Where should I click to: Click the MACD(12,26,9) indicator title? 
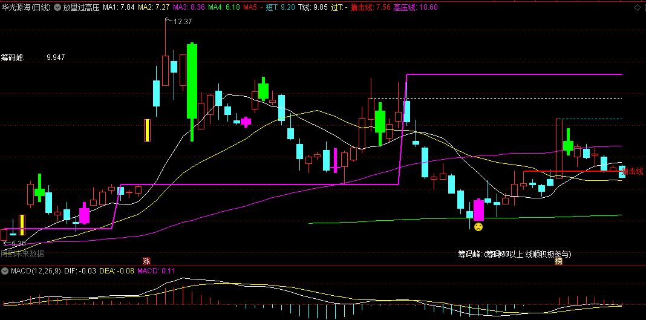coord(36,271)
